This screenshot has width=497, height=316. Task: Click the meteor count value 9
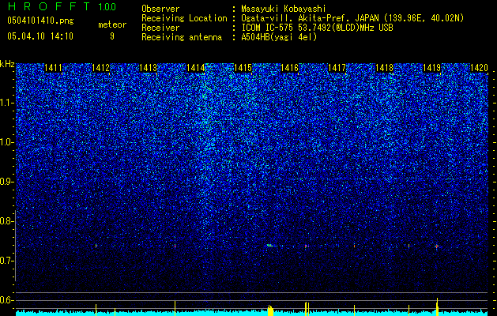112,36
